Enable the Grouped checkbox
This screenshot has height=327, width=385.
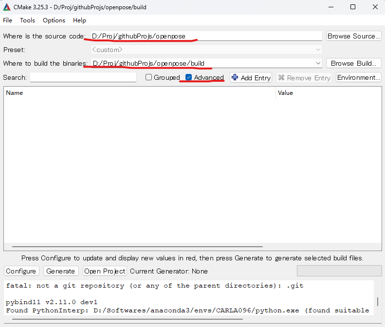pos(149,78)
